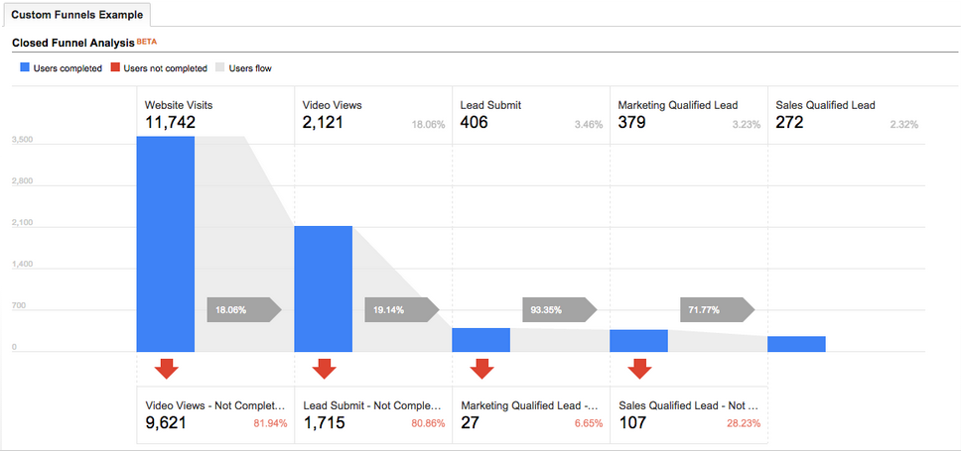The image size is (961, 451).
Task: Click the Lead Submit 406 step header
Action: coord(530,114)
